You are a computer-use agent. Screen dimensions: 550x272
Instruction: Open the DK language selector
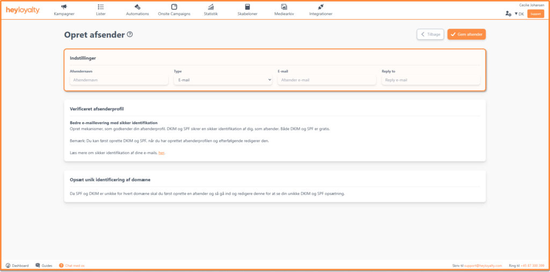click(519, 14)
